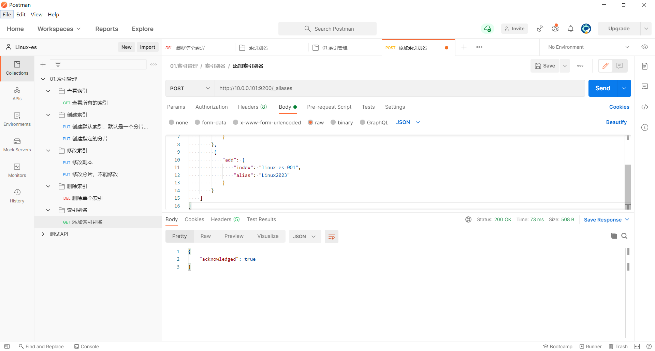Select the binary body type
655x351 pixels.
333,122
